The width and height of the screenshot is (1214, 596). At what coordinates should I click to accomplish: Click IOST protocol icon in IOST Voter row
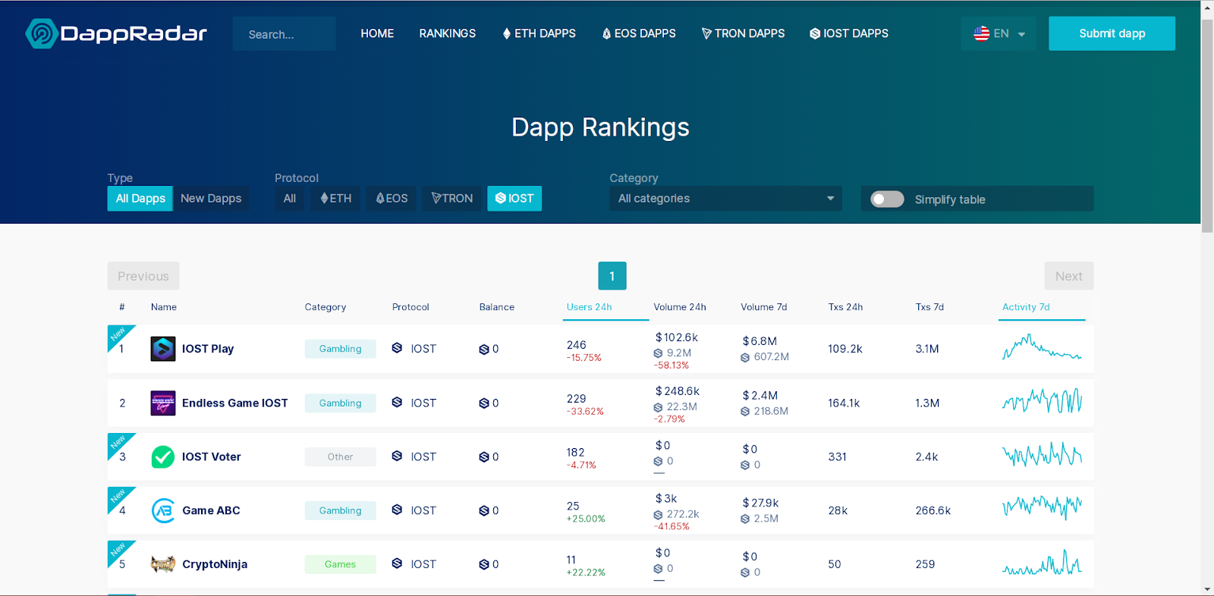pos(397,456)
